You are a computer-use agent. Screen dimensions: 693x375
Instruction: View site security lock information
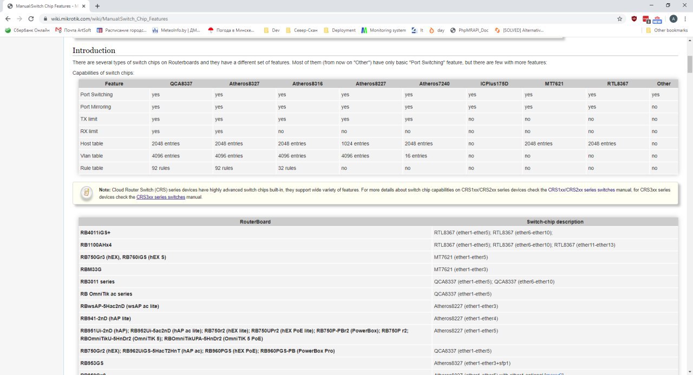click(x=46, y=18)
